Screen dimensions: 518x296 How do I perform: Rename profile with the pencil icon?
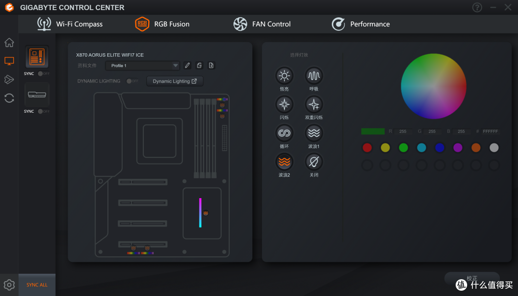click(x=188, y=65)
